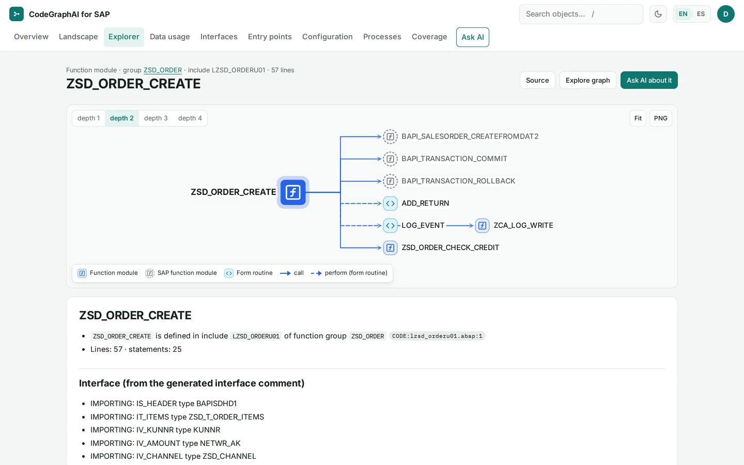The image size is (744, 465).
Task: Click the Fit graph button
Action: tap(638, 118)
